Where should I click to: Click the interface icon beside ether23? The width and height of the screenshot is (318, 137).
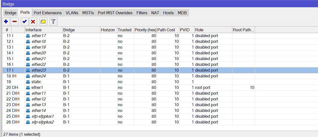pyautogui.click(x=28, y=70)
